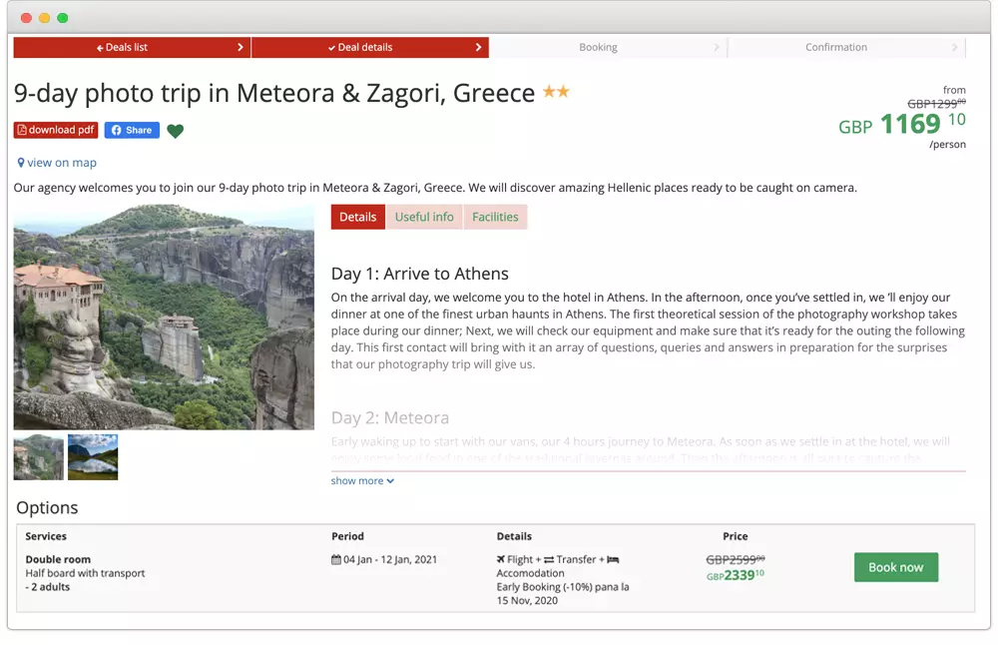
Task: Switch to the Useful info tab
Action: 424,217
